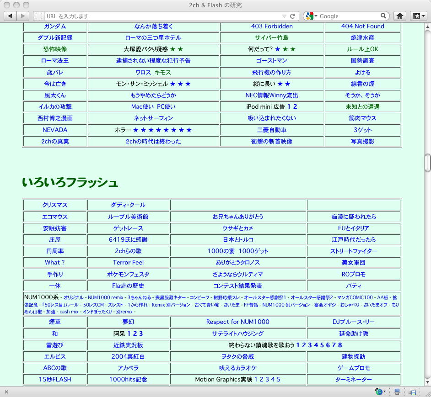This screenshot has width=431, height=397.
Task: Open the 1000ゲット link
Action: [253, 251]
